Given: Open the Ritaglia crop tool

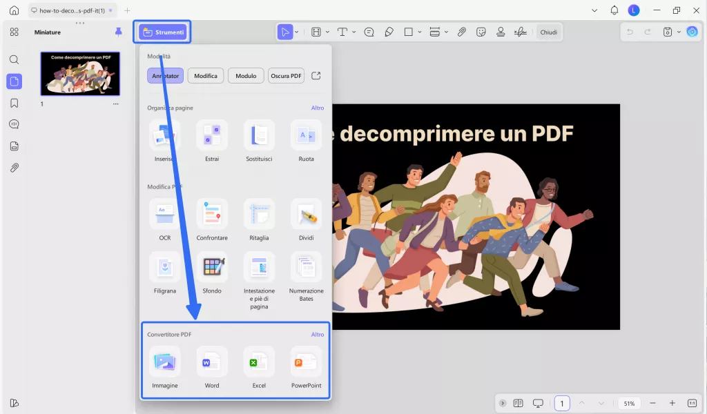Looking at the screenshot, I should (259, 220).
